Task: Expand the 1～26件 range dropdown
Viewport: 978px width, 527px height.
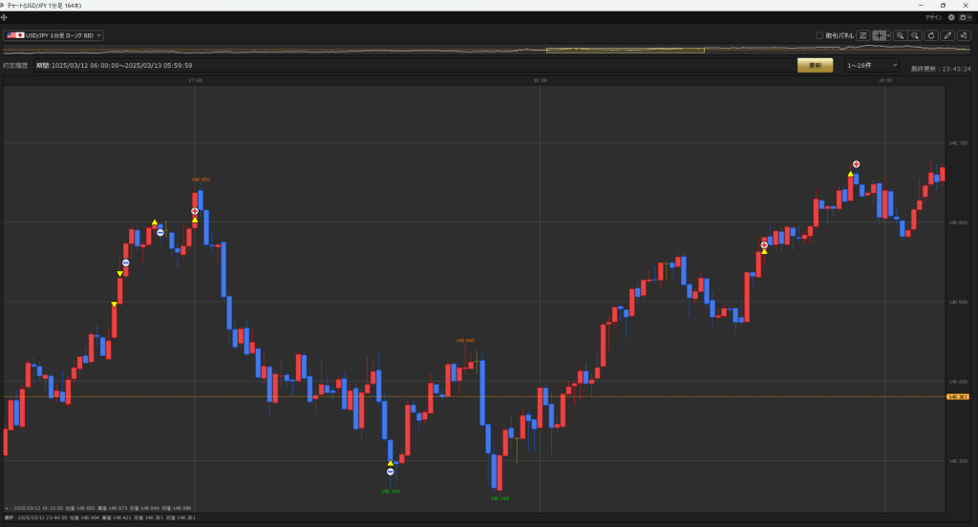Action: tap(870, 65)
